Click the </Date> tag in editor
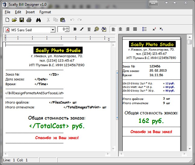 point(41,79)
